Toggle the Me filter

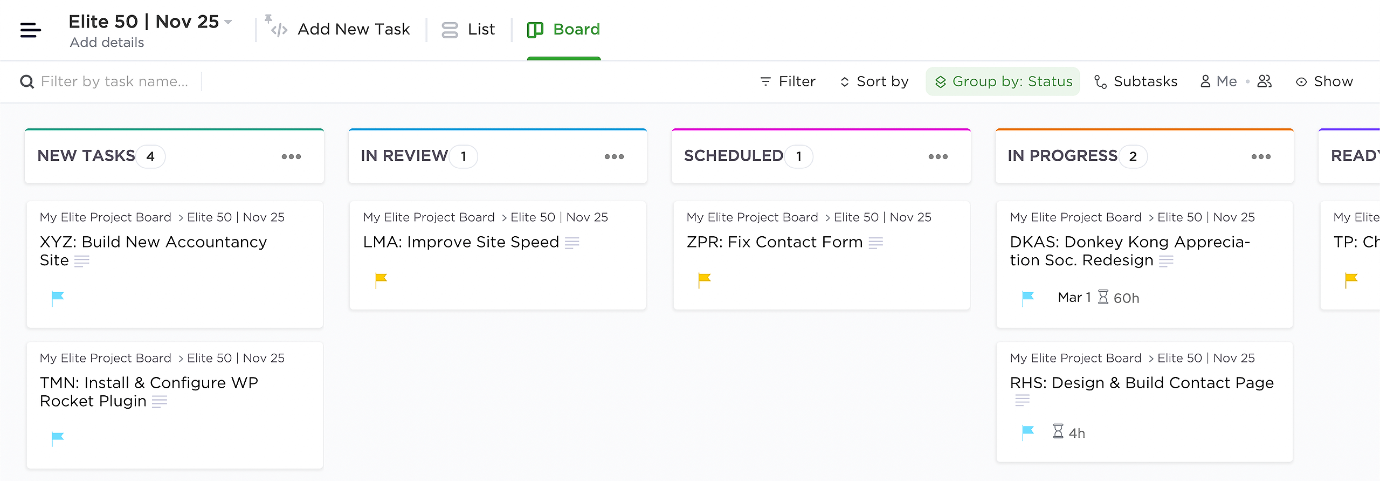1218,81
